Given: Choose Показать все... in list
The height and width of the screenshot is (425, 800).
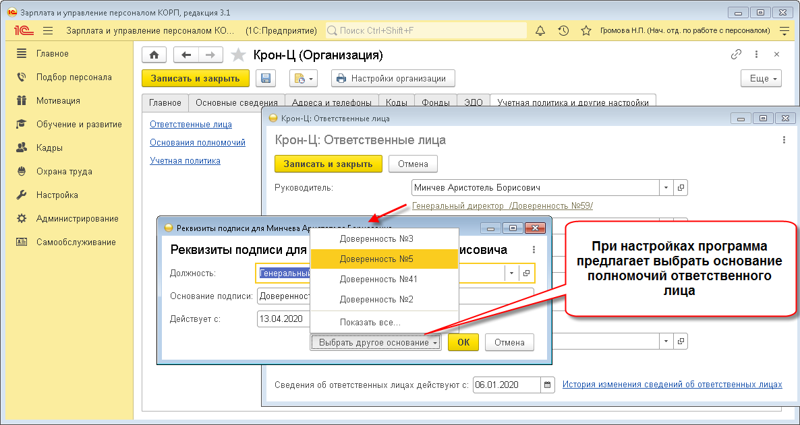Looking at the screenshot, I should 384,323.
